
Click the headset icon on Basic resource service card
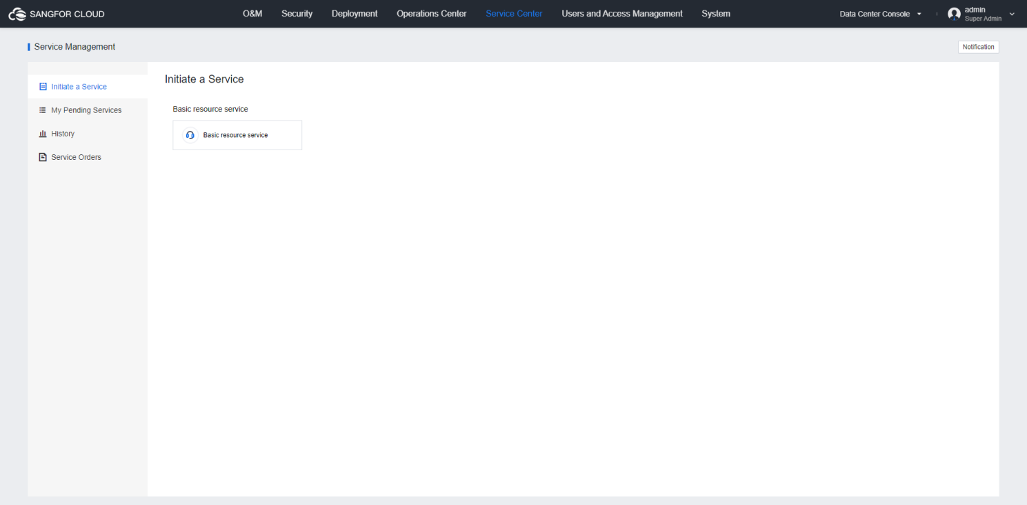point(190,135)
